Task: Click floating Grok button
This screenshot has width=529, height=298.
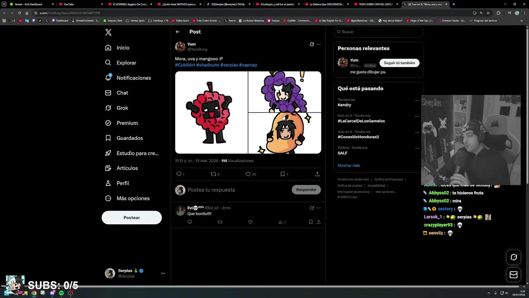Action: (514, 257)
